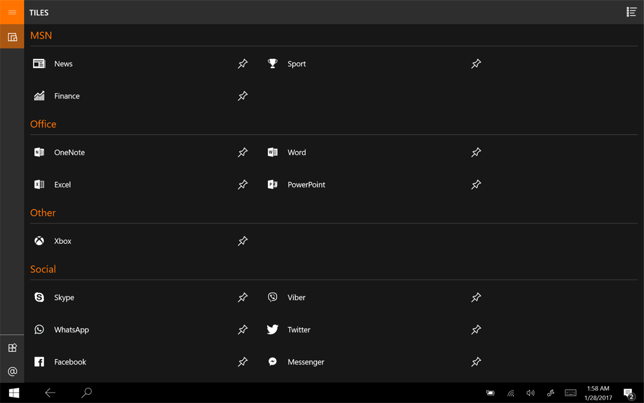Open Windows search in the taskbar
Viewport: 644px width, 403px height.
(86, 393)
